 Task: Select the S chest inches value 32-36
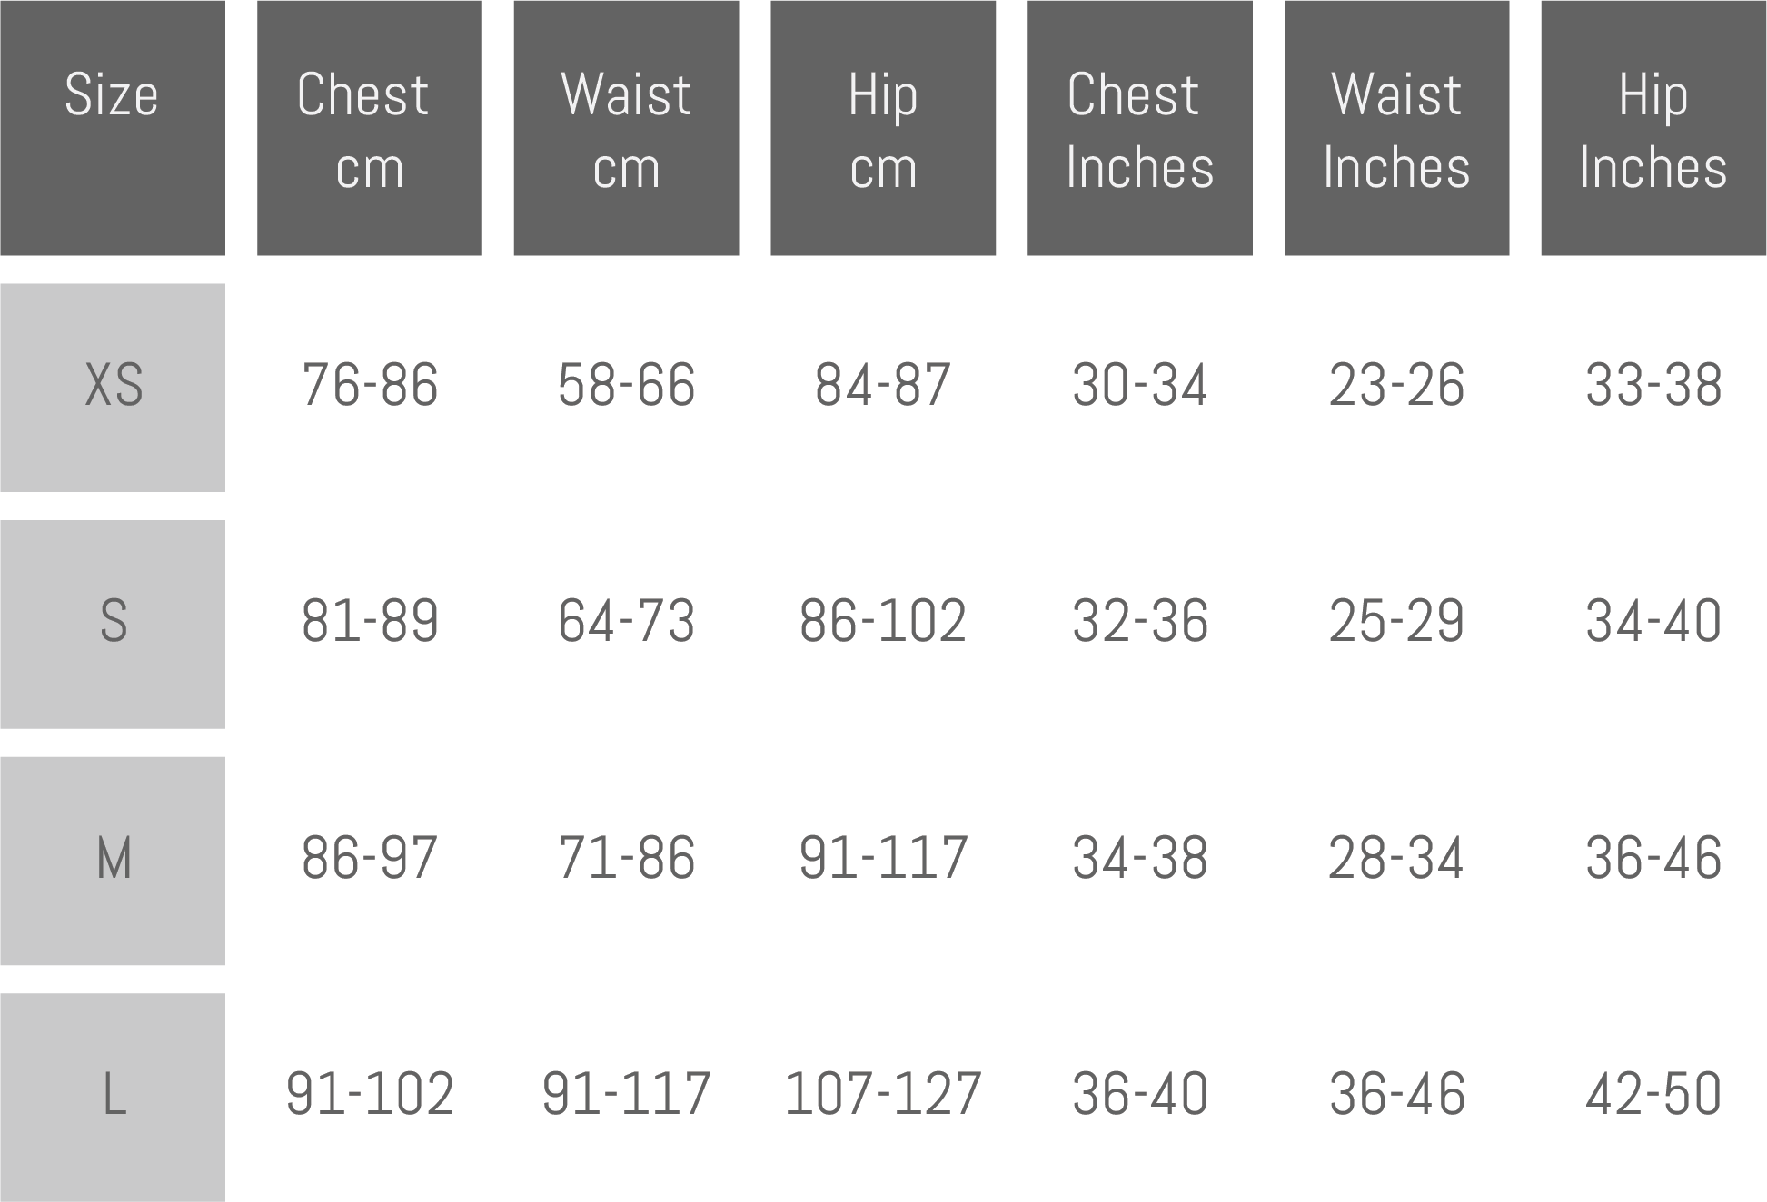pyautogui.click(x=1140, y=622)
